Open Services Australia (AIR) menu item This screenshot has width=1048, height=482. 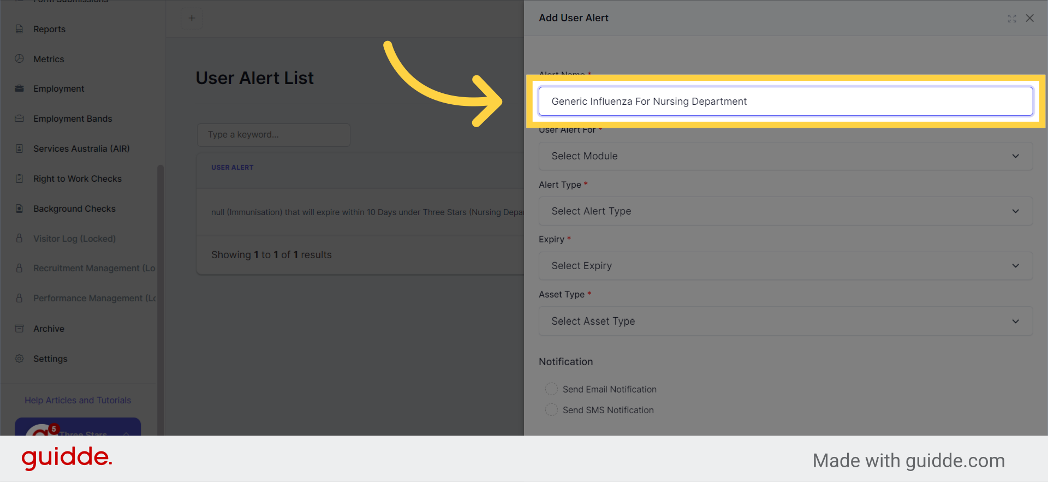click(81, 148)
